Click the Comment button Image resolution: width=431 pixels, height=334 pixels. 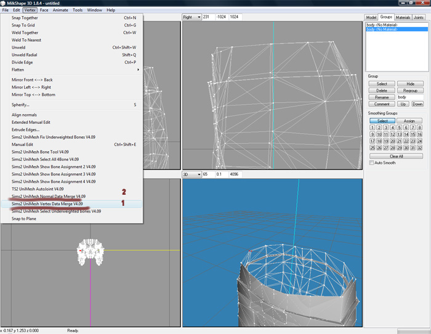click(382, 104)
